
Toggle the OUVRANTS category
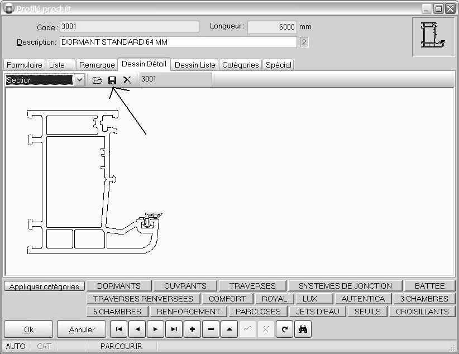pos(185,286)
